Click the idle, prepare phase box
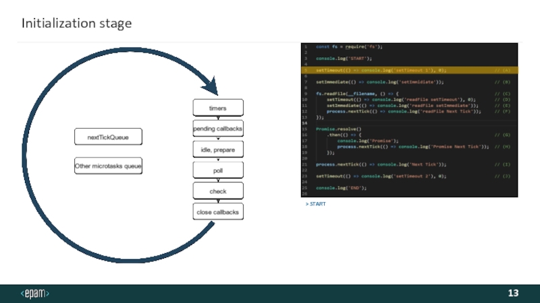This screenshot has width=540, height=303. (217, 149)
